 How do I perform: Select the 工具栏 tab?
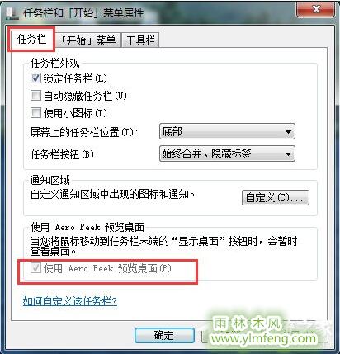coord(140,40)
